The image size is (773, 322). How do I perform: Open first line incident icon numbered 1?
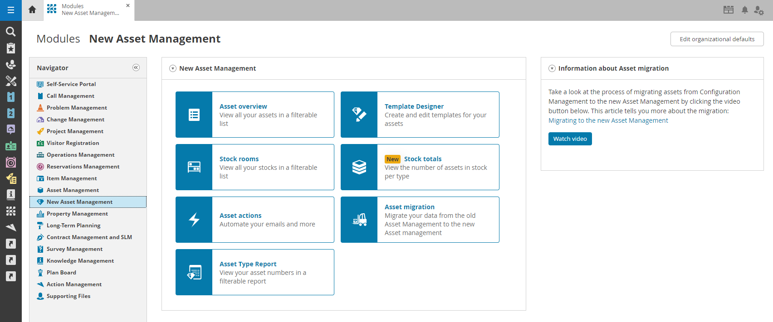11,97
